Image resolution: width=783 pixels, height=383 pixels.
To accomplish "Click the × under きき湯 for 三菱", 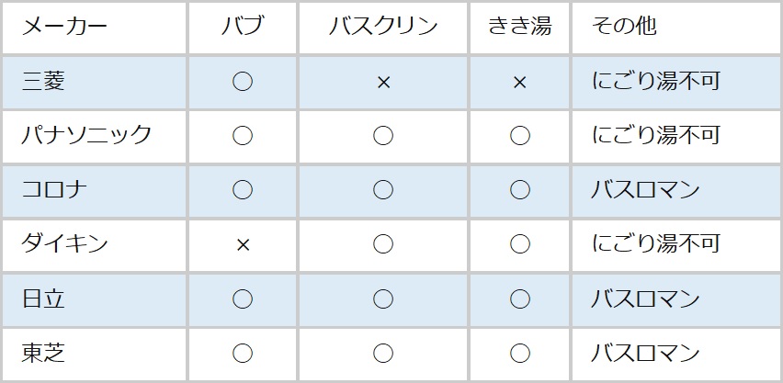I will click(519, 82).
